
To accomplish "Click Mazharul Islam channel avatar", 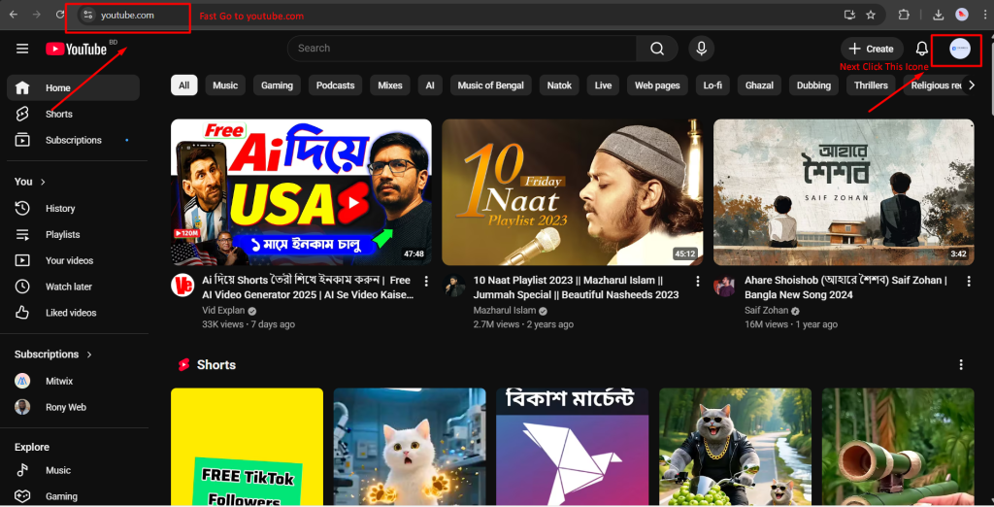I will tap(454, 285).
